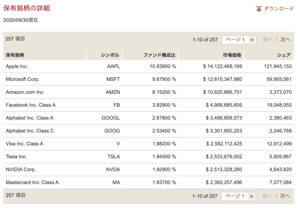Screen dimensions: 300x208
Task: Sort by 市場価格 column header
Action: coord(232,55)
